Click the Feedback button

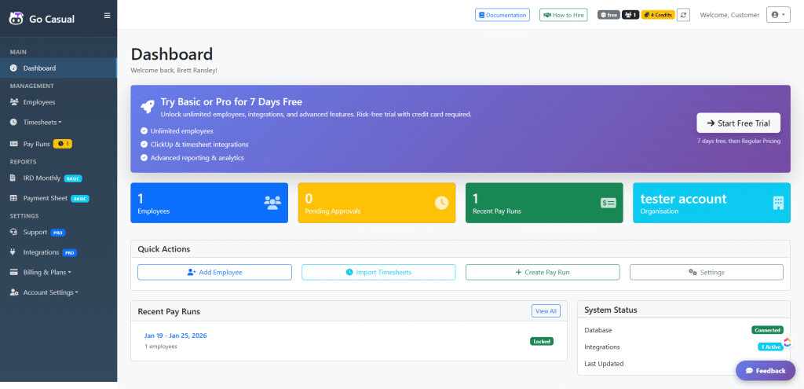[765, 370]
